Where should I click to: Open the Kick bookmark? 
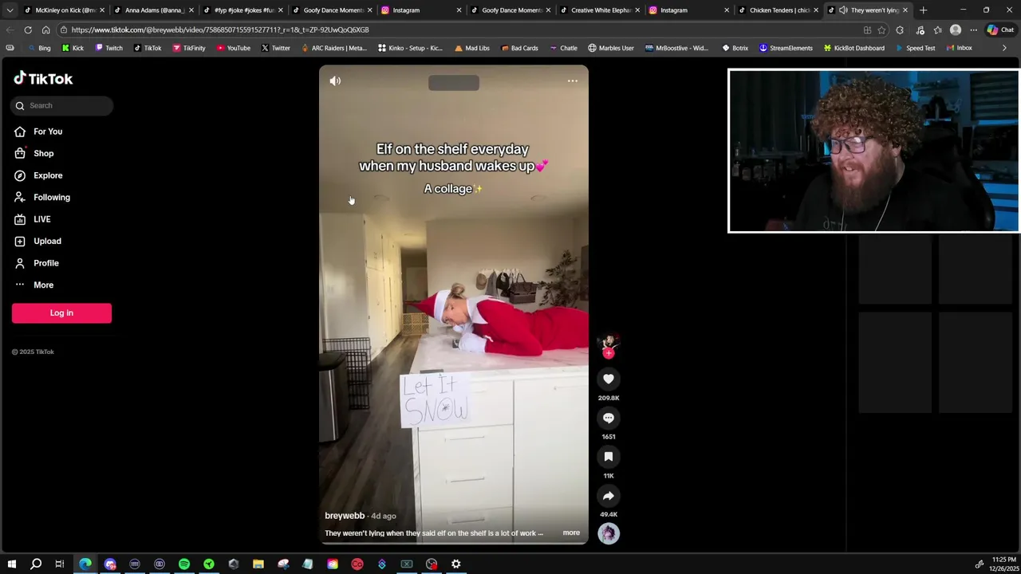pyautogui.click(x=73, y=48)
